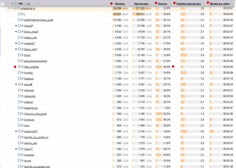Expand the /zakazsite?* group
The height and width of the screenshot is (168, 236).
(x=16, y=131)
